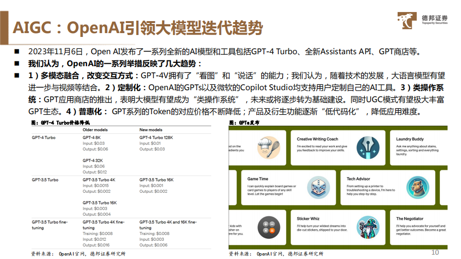This screenshot has height=259, width=461.
Task: Open the Creative Writing Coach card title
Action: pyautogui.click(x=317, y=139)
